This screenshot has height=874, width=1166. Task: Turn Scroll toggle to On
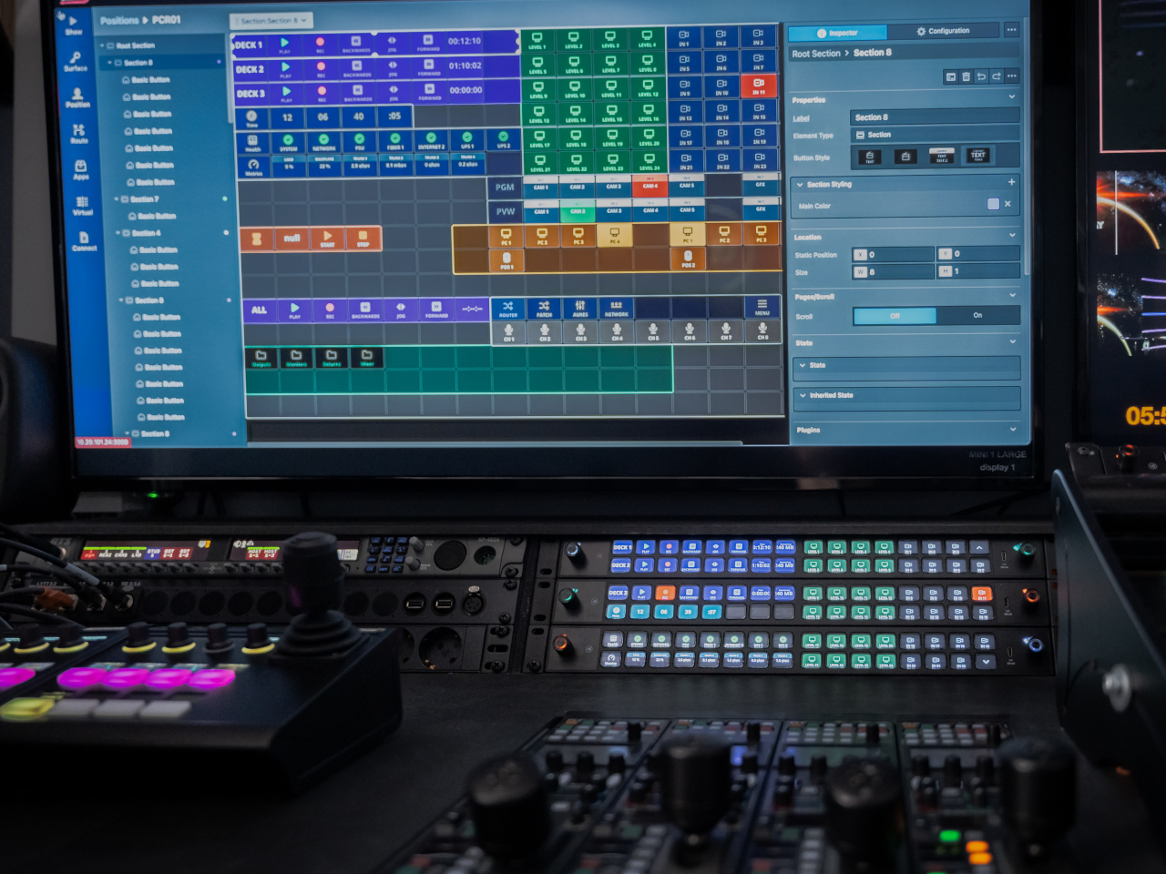point(977,316)
